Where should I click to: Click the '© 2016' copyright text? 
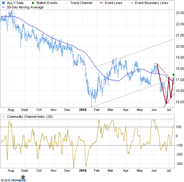tap(6, 180)
